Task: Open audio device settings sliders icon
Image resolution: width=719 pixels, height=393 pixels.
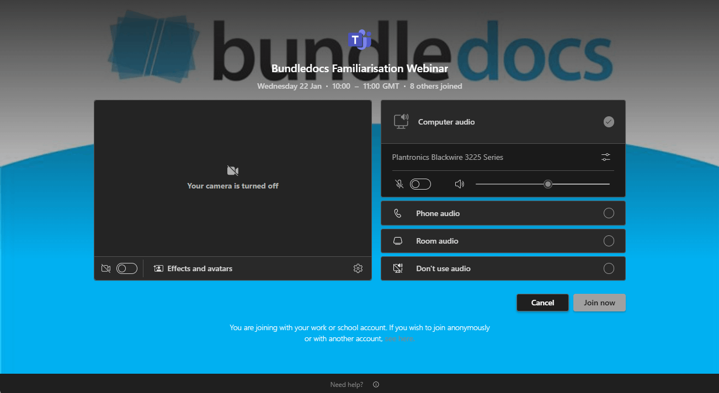Action: [606, 157]
